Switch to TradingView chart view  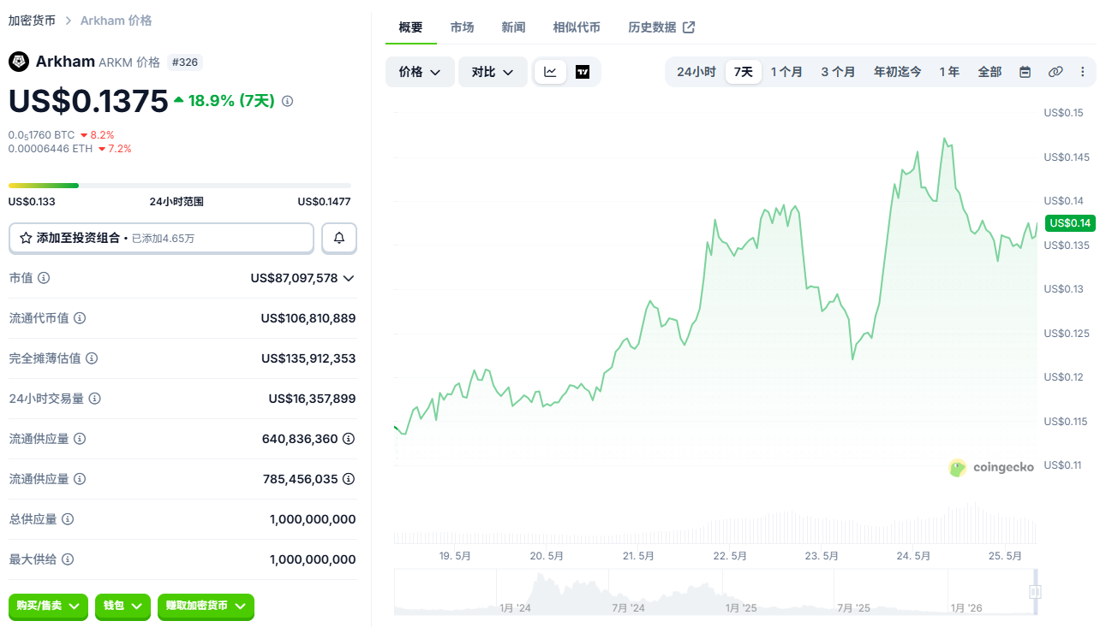pyautogui.click(x=583, y=72)
